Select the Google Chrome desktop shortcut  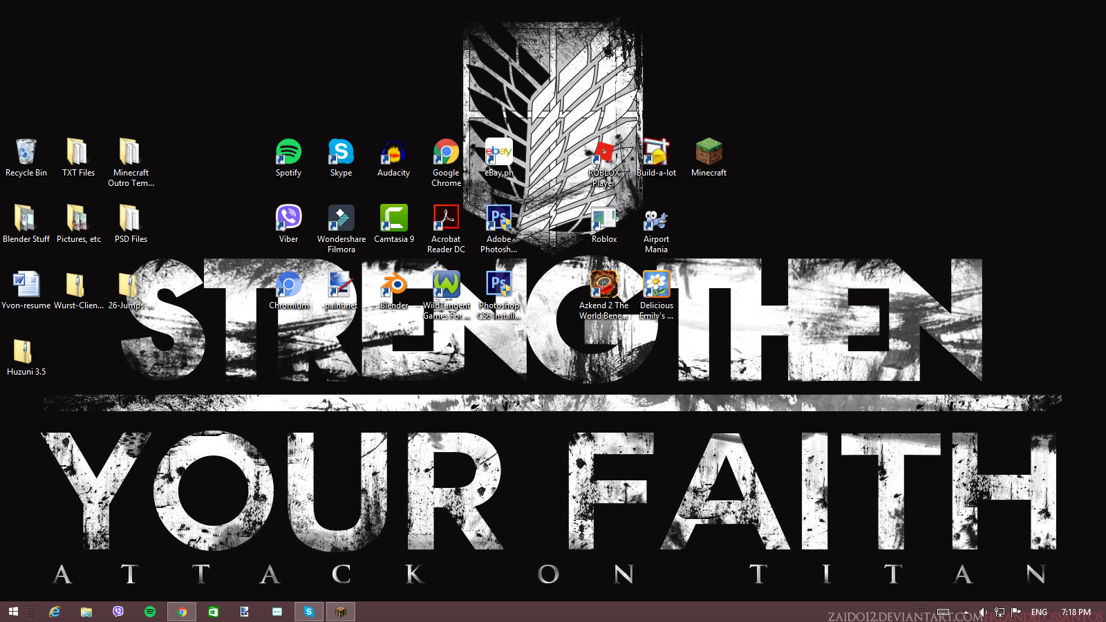point(446,162)
